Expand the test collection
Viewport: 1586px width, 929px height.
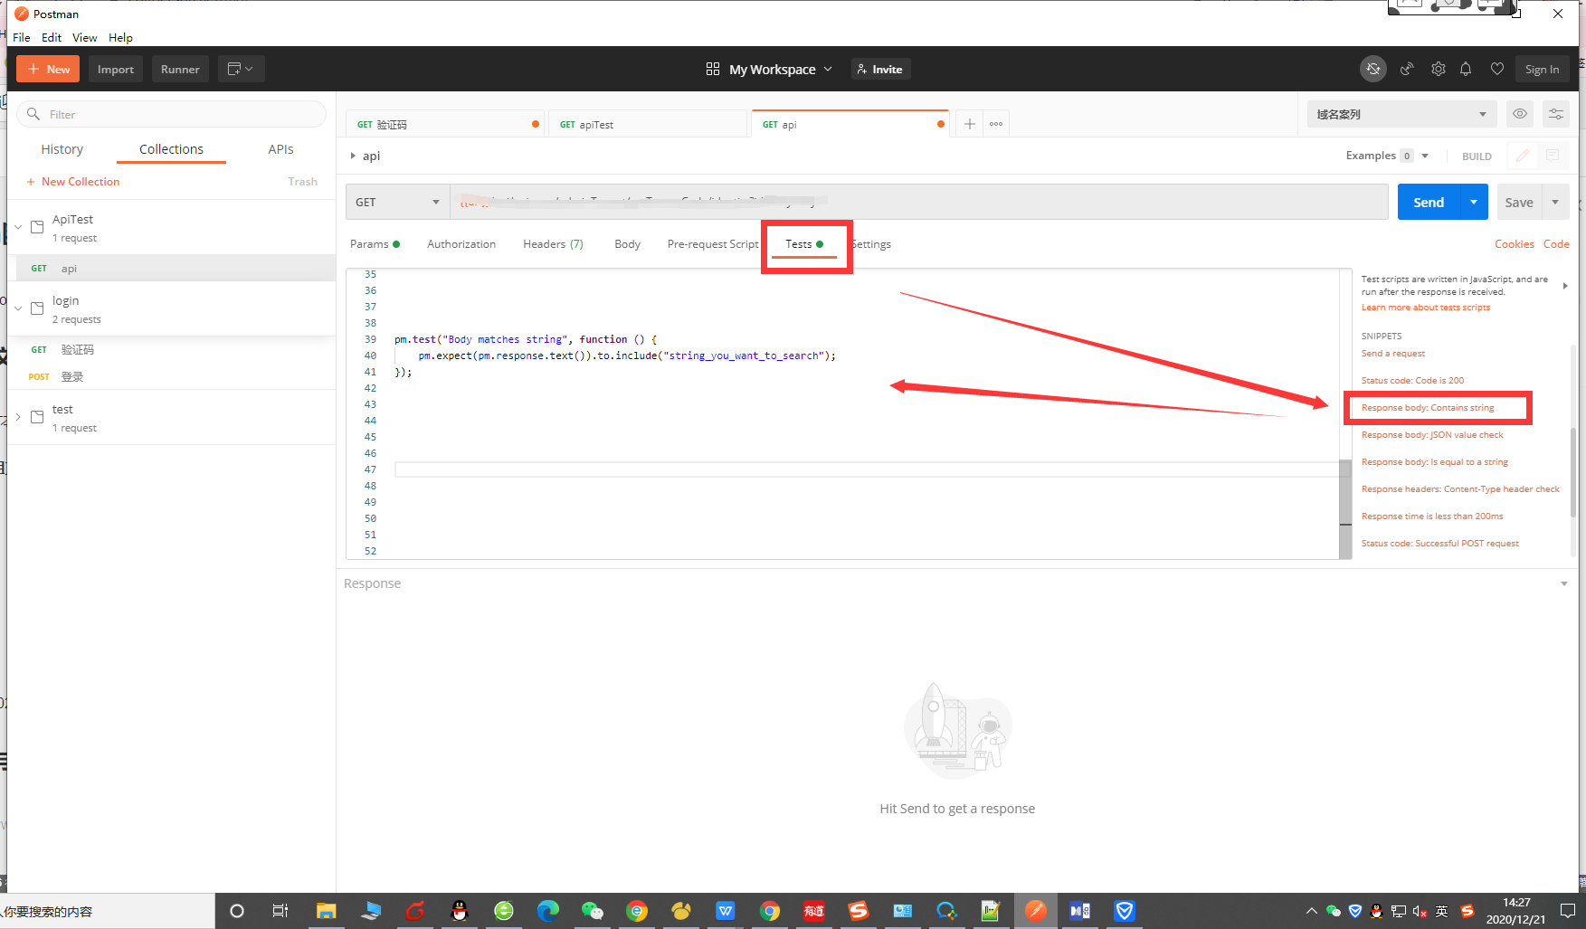[18, 417]
